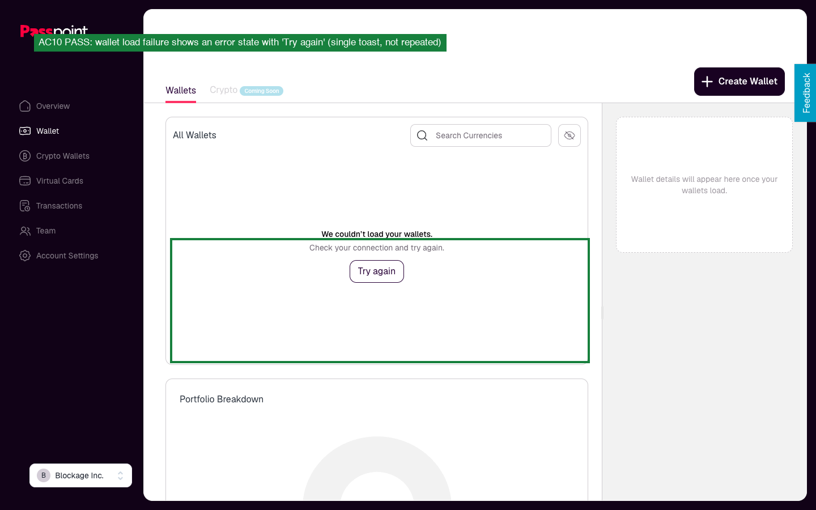816x510 pixels.
Task: Click the Blockage Inc. avatar badge
Action: (x=44, y=475)
